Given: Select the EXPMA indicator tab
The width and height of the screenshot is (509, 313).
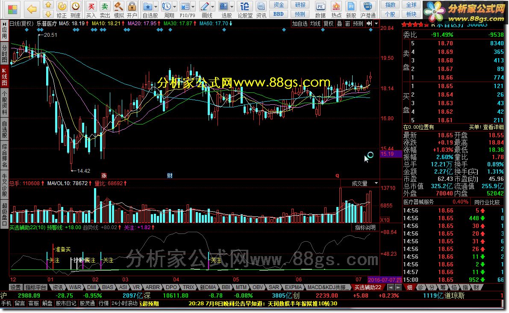Looking at the screenshot, I should point(294,287).
